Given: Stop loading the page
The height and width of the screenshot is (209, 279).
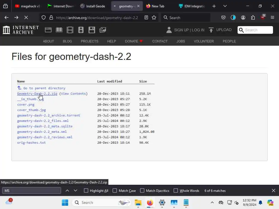Looking at the screenshot, I should point(26,18).
